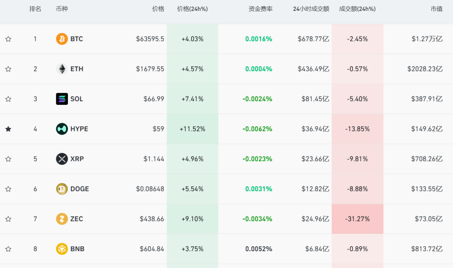The height and width of the screenshot is (268, 453).
Task: Click funding rate 0.0052%
Action: 258,249
